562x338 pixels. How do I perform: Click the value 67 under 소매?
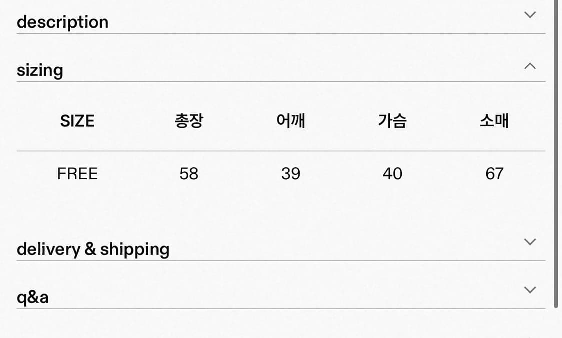(x=494, y=173)
